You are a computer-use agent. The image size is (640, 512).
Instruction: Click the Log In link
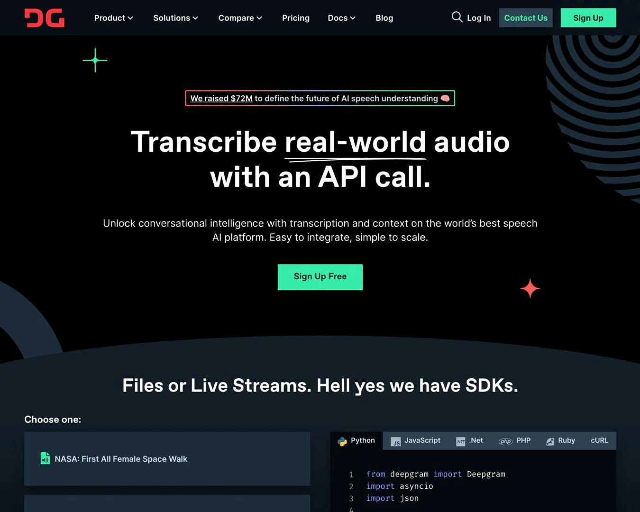(479, 18)
